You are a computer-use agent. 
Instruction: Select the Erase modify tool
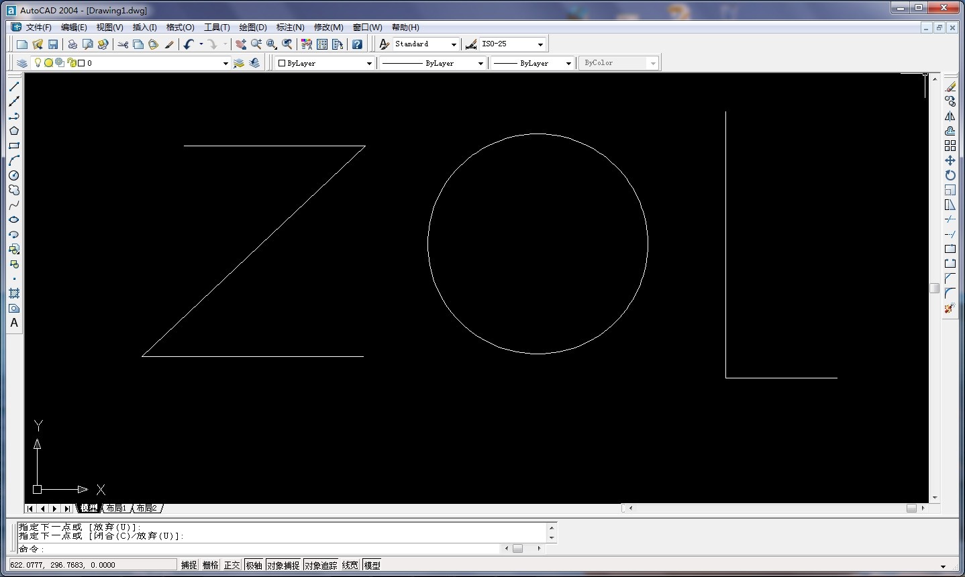(x=950, y=87)
